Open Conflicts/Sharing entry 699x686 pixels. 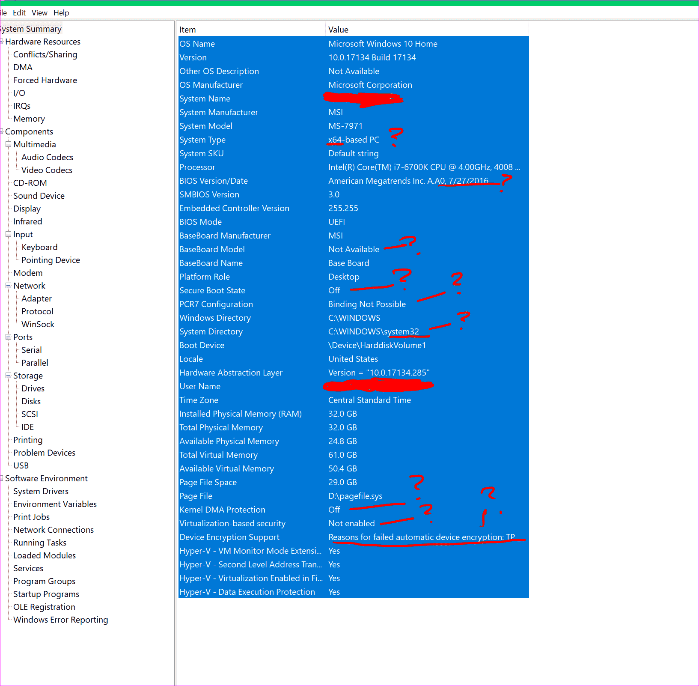pyautogui.click(x=45, y=54)
